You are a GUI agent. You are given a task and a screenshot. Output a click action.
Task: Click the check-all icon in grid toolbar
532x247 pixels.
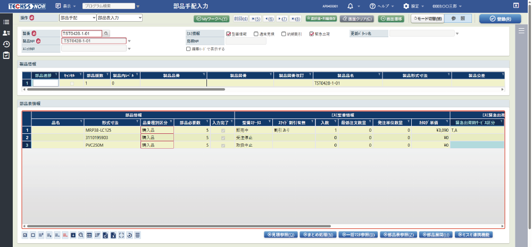(x=25, y=235)
